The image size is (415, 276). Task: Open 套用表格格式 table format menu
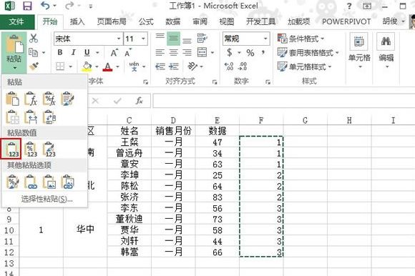coord(308,53)
